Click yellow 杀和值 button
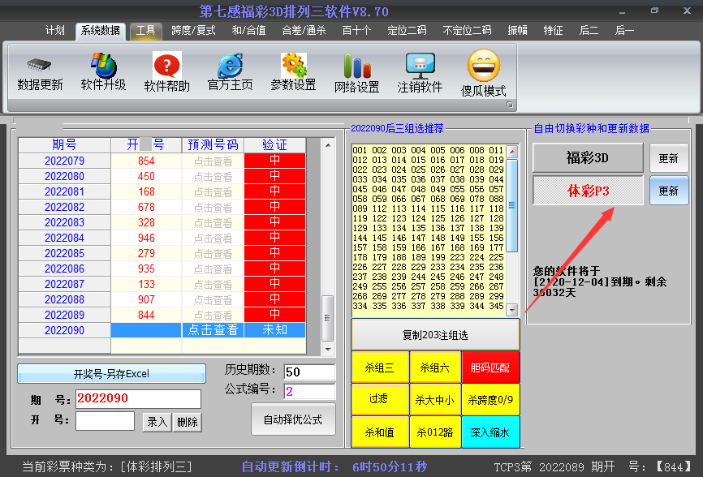 click(380, 432)
